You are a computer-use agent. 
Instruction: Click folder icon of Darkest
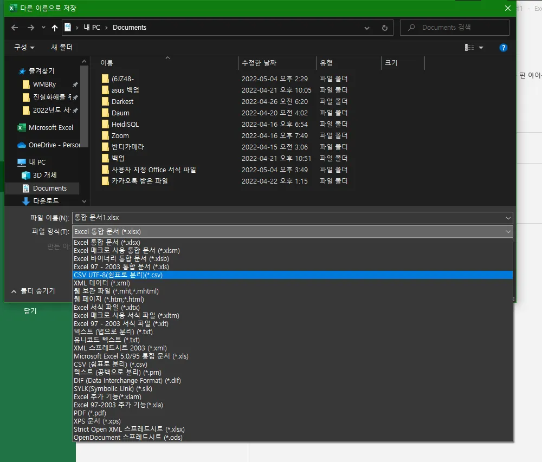[105, 101]
